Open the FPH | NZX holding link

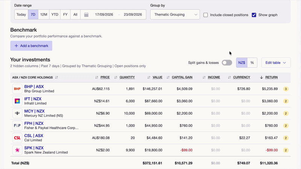[34, 124]
